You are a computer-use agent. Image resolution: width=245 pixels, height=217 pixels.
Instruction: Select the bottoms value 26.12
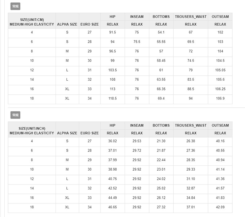tap(161, 198)
